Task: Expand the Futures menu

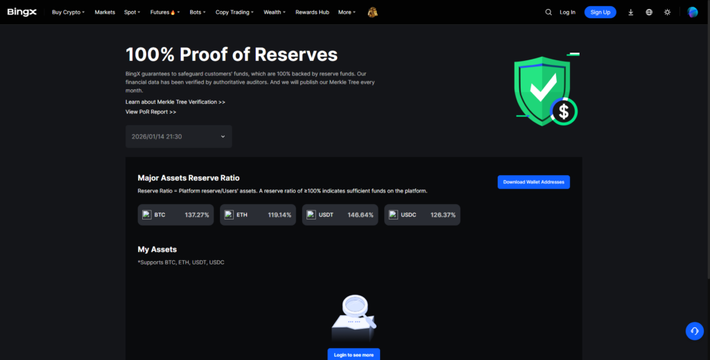Action: click(165, 12)
